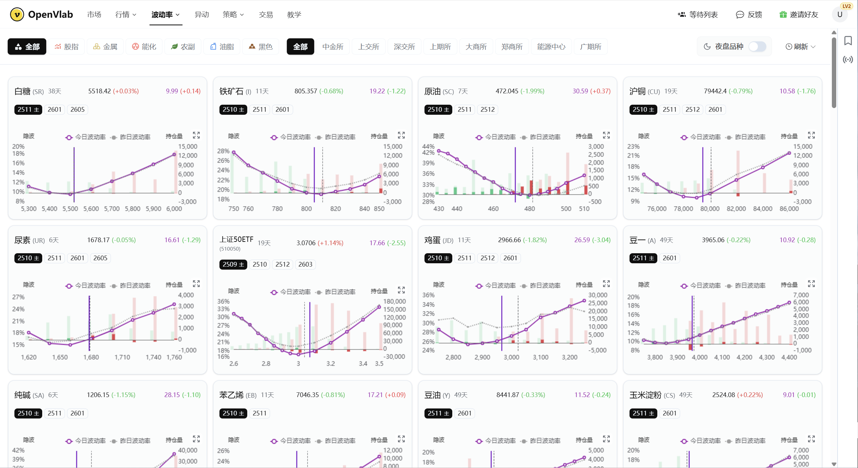Click the page vertical scrollbar thumb

(834, 72)
